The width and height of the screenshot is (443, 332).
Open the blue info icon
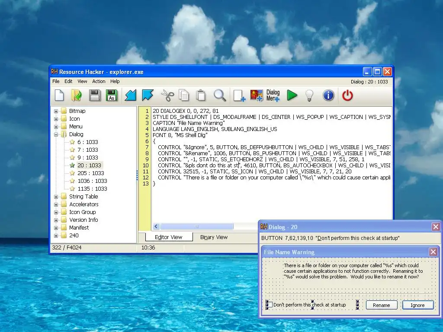[x=328, y=95]
